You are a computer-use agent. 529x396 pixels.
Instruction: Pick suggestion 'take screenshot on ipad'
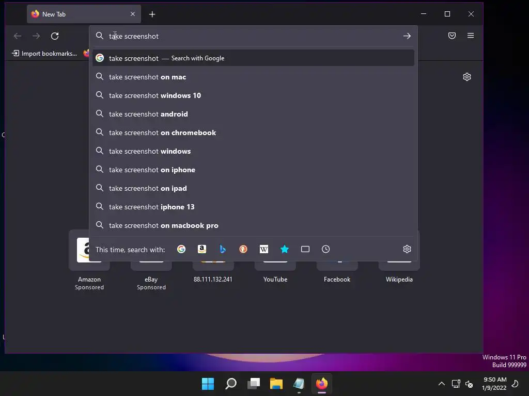coord(253,188)
